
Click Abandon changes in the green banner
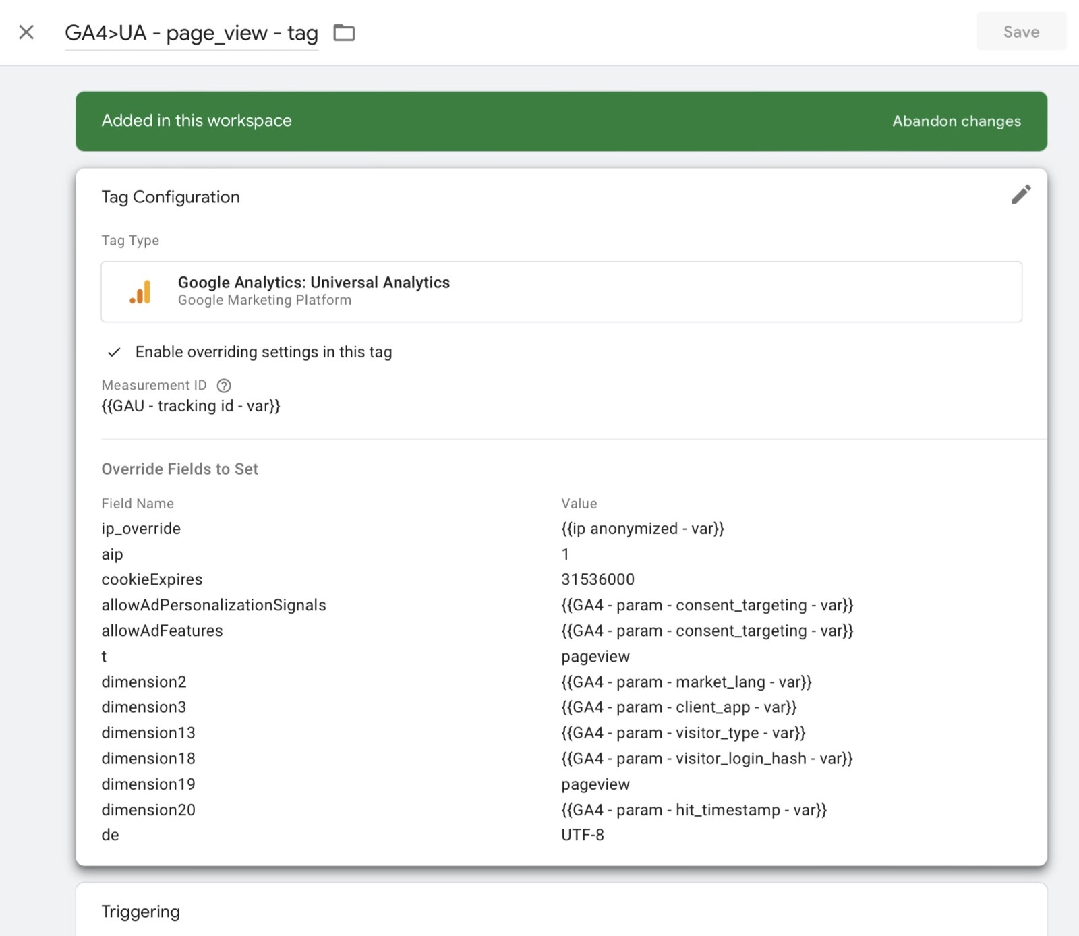[x=956, y=121]
